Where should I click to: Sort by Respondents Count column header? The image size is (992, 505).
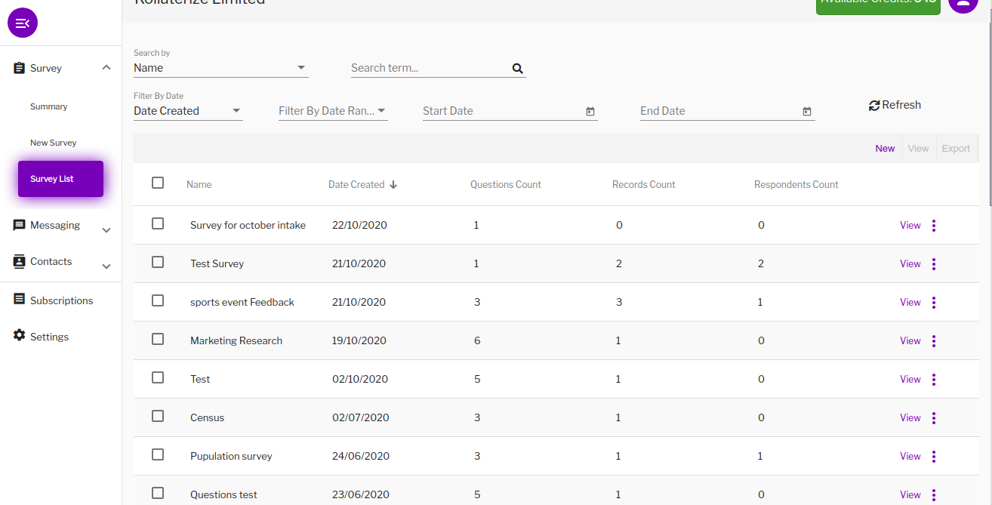pyautogui.click(x=796, y=184)
